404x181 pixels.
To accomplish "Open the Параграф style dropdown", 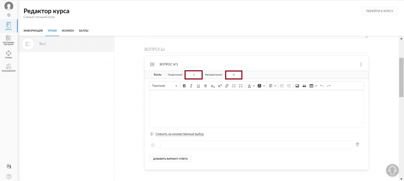I will 165,86.
